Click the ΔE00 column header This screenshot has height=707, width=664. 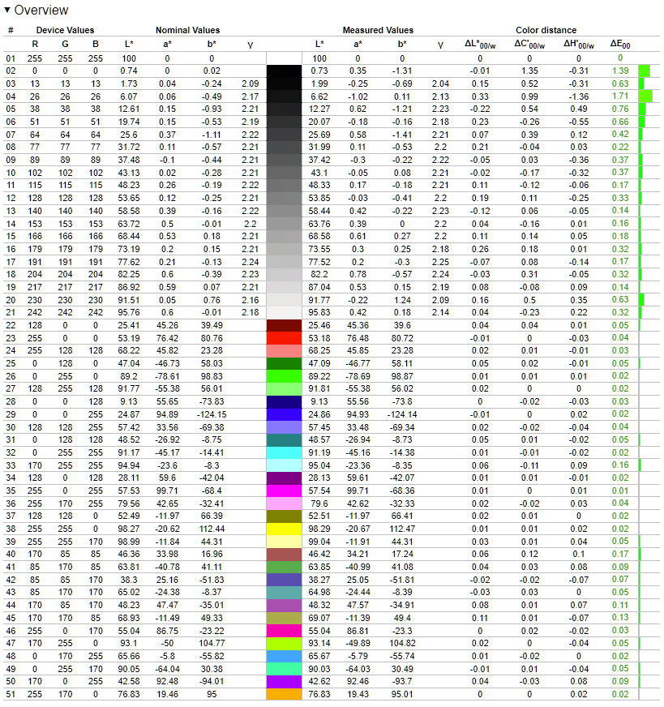[x=620, y=44]
